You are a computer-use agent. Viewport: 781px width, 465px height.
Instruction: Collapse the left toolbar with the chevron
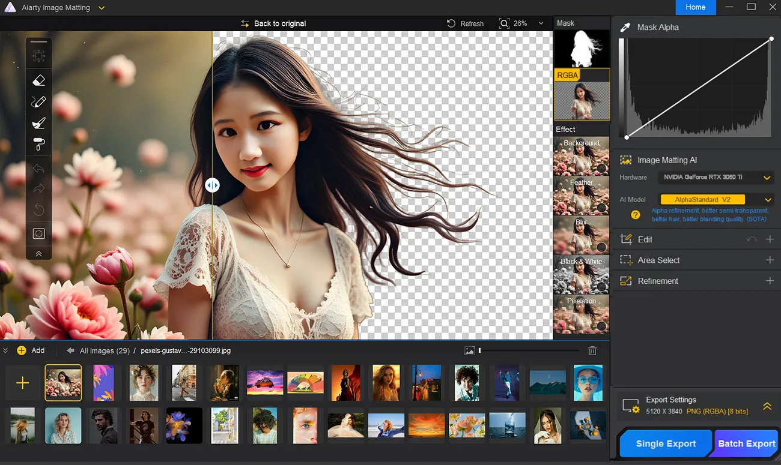click(38, 253)
